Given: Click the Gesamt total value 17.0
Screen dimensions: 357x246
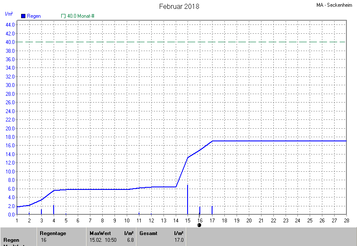Looking at the screenshot, I should point(179,240).
